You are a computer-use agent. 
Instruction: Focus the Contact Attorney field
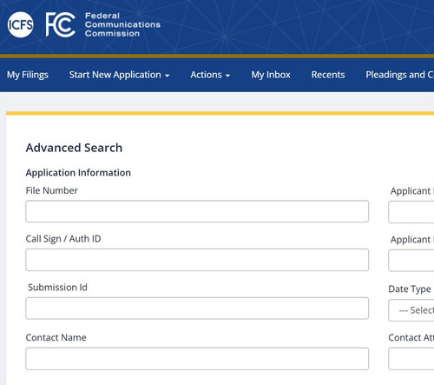[411, 359]
